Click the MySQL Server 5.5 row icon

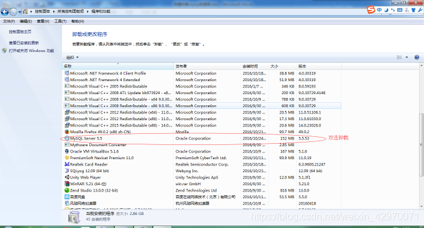click(67, 138)
